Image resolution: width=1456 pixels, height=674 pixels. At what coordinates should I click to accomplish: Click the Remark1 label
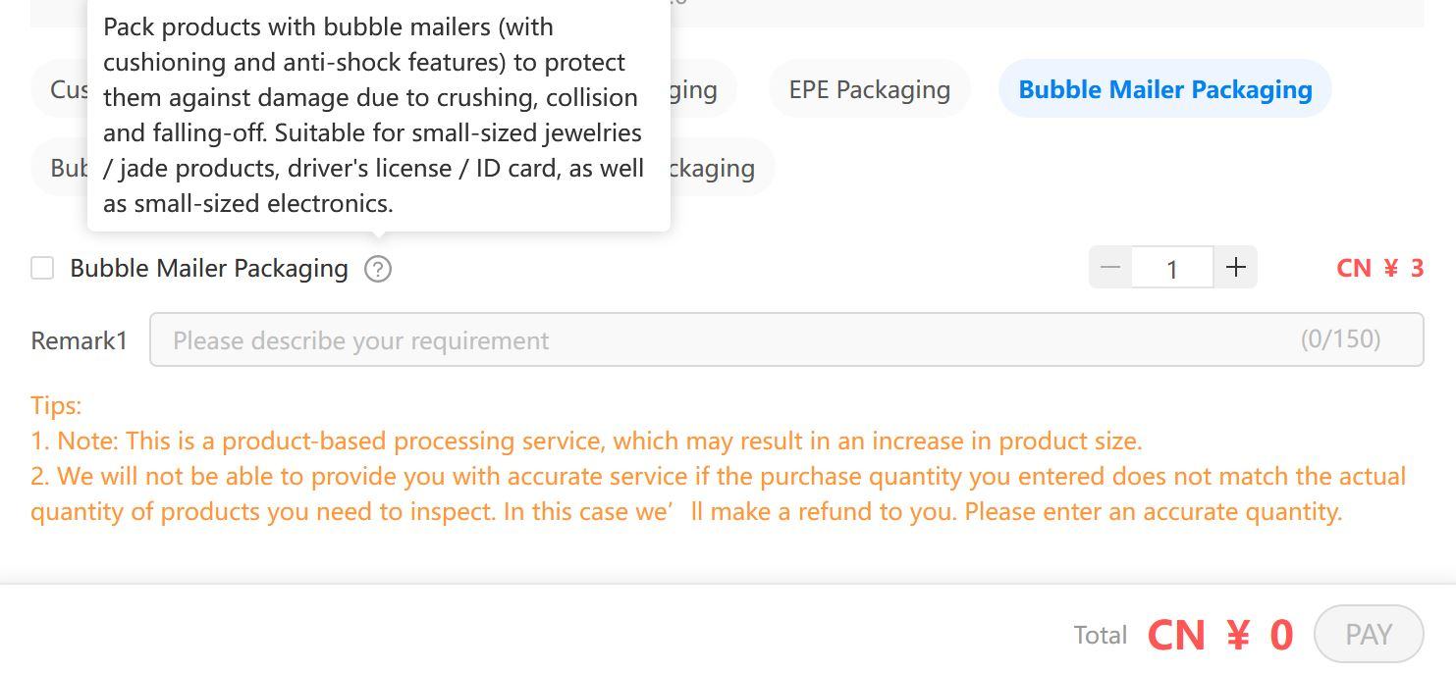pos(80,340)
